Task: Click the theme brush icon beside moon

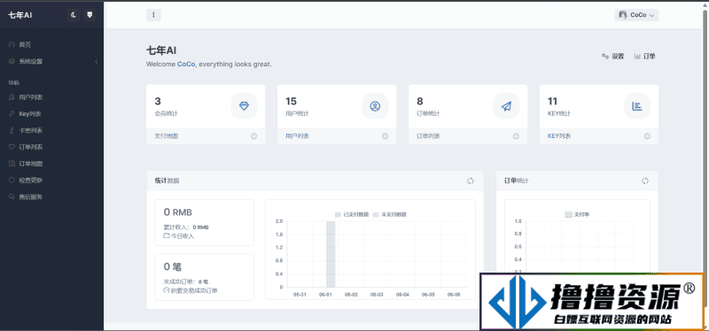Action: (90, 15)
